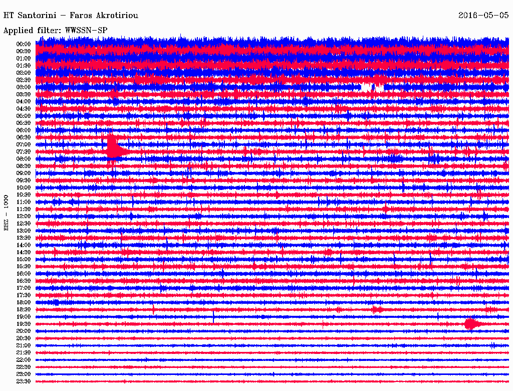This screenshot has height=391, width=513.
Task: Select the 10:30 time label
Action: (x=24, y=195)
